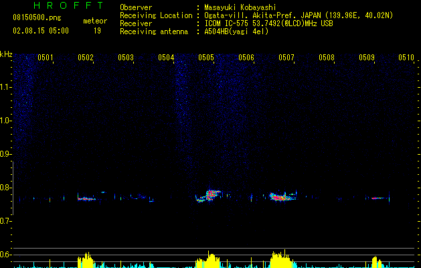
Task: Click the meteor echo near 0502
Action: click(86, 199)
